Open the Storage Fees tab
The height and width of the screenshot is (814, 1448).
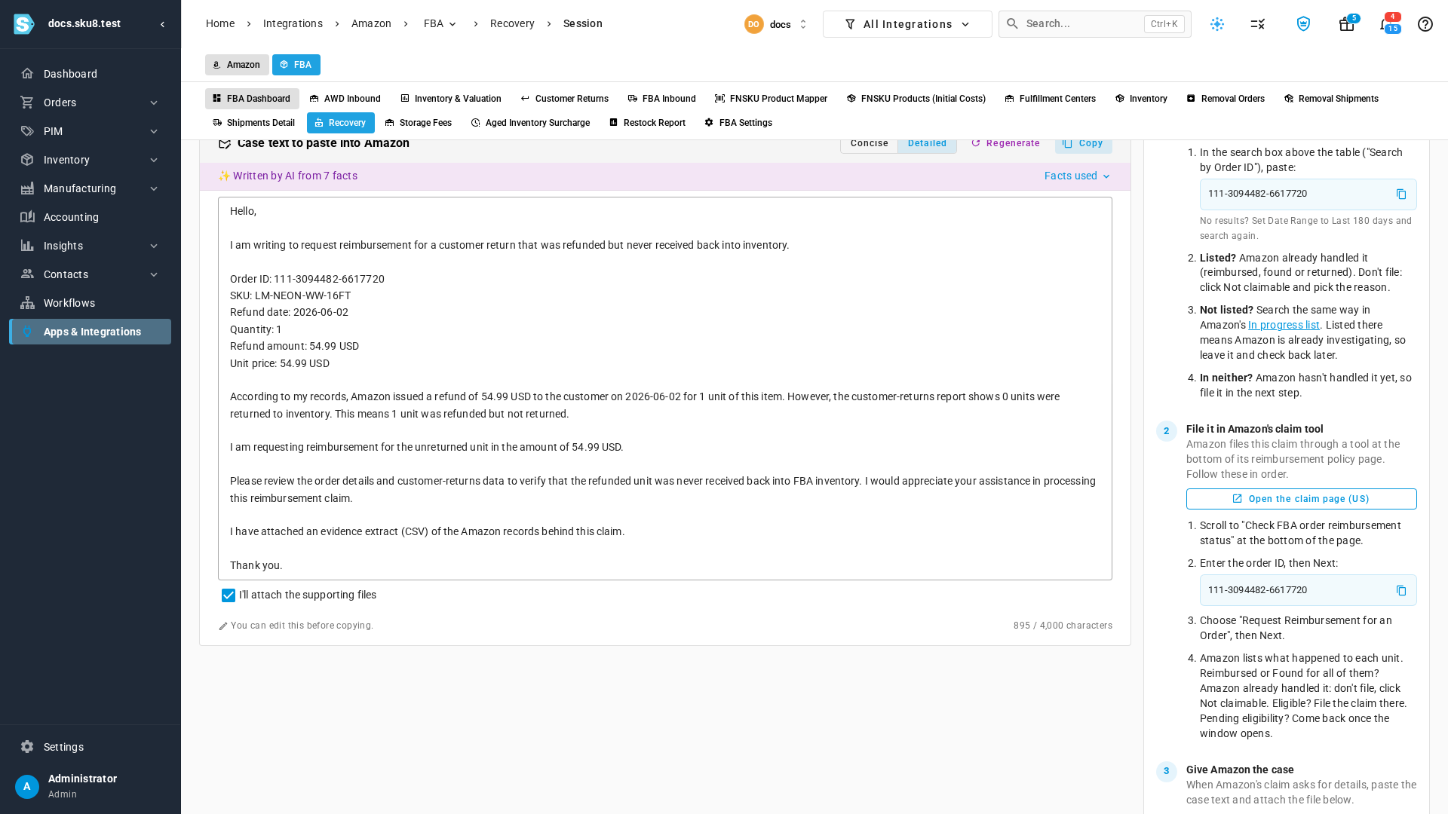[x=418, y=123]
